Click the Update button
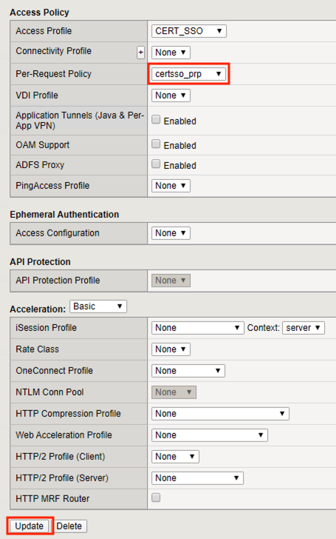Viewport: 336px width, 539px height. click(x=30, y=526)
